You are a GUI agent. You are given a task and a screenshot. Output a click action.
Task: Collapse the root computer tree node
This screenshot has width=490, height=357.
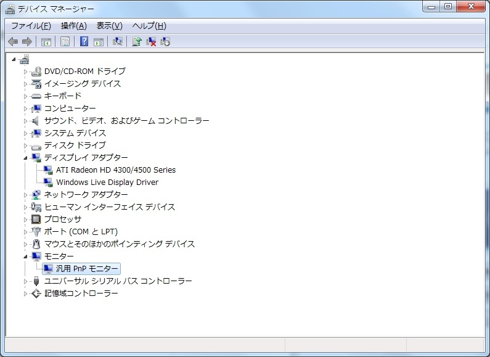tap(14, 59)
